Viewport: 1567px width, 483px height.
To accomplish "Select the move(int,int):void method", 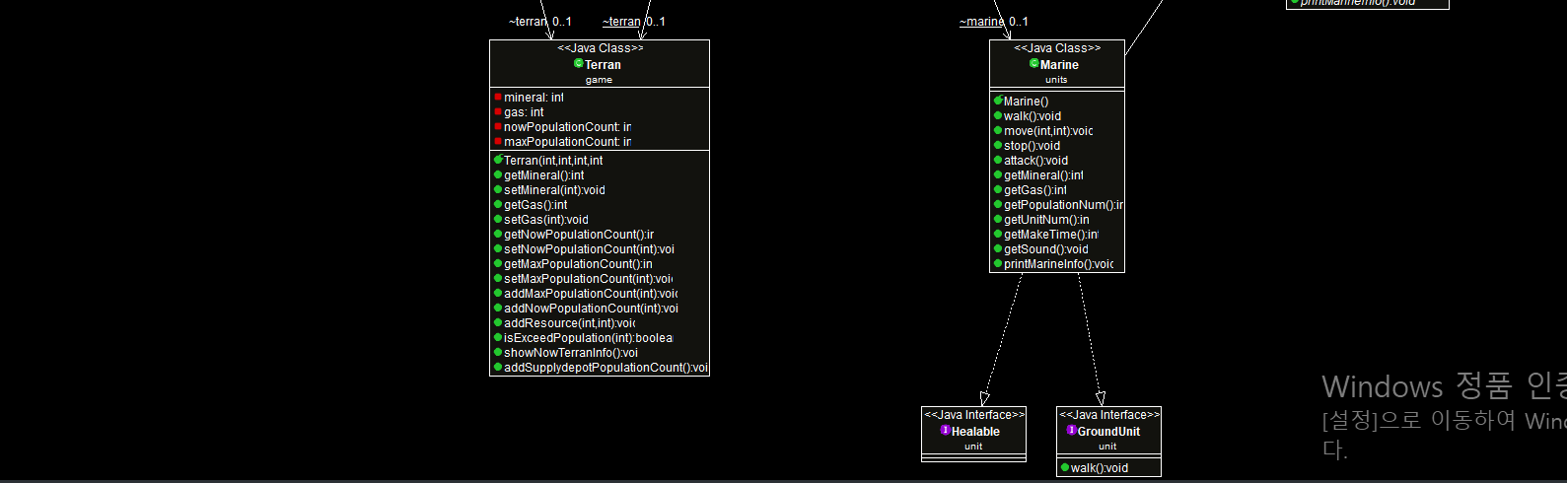I will [1048, 131].
